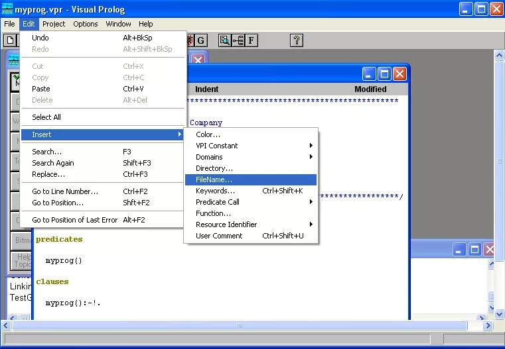Click the 'myprog()' line under predicates
This screenshot has height=349, width=505.
click(64, 260)
